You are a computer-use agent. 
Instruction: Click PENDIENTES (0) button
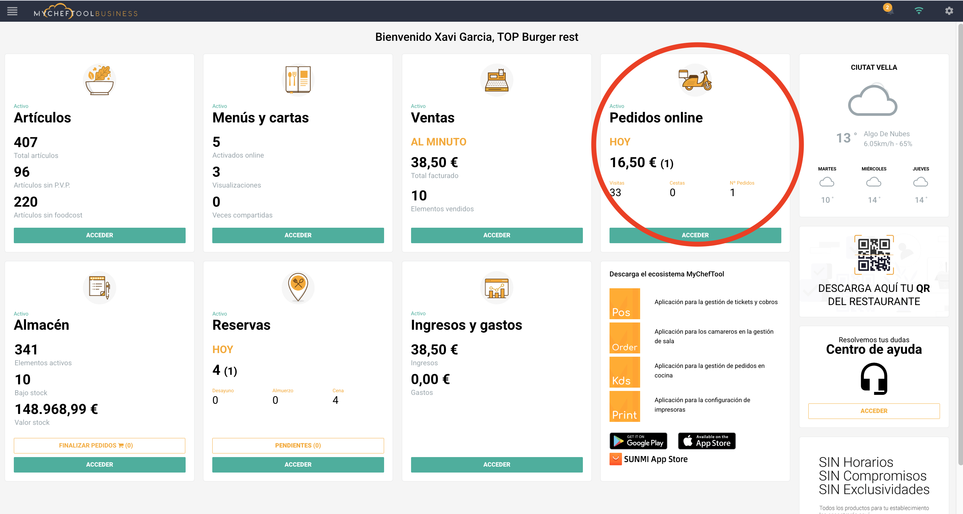pos(298,445)
